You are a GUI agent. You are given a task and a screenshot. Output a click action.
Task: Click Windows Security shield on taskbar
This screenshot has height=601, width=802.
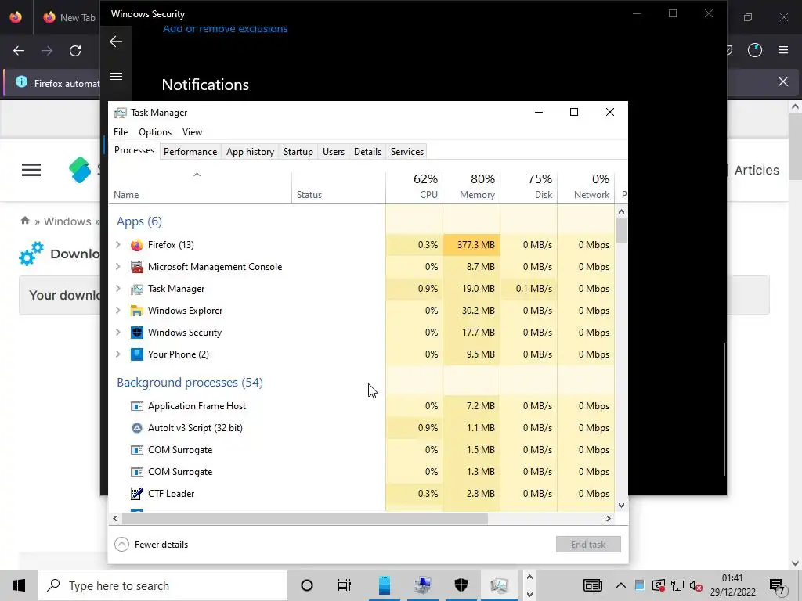[x=461, y=585]
